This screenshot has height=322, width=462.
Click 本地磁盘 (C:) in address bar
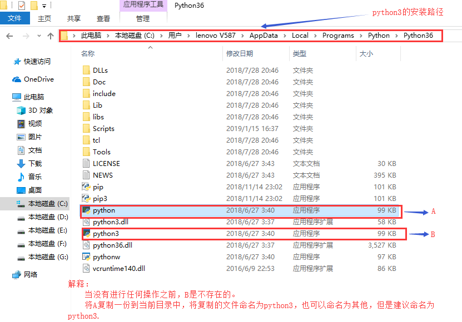135,36
